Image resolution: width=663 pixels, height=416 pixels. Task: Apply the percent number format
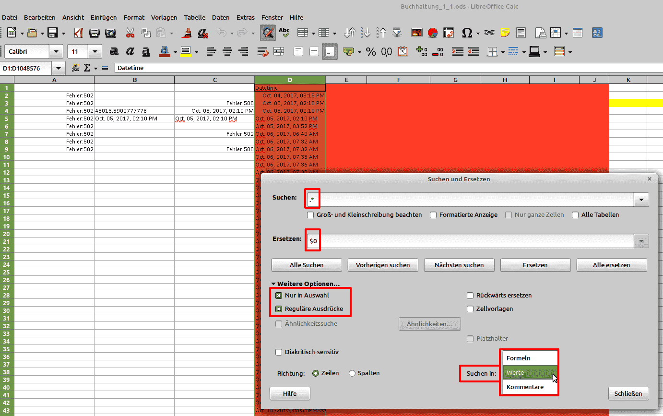click(371, 52)
